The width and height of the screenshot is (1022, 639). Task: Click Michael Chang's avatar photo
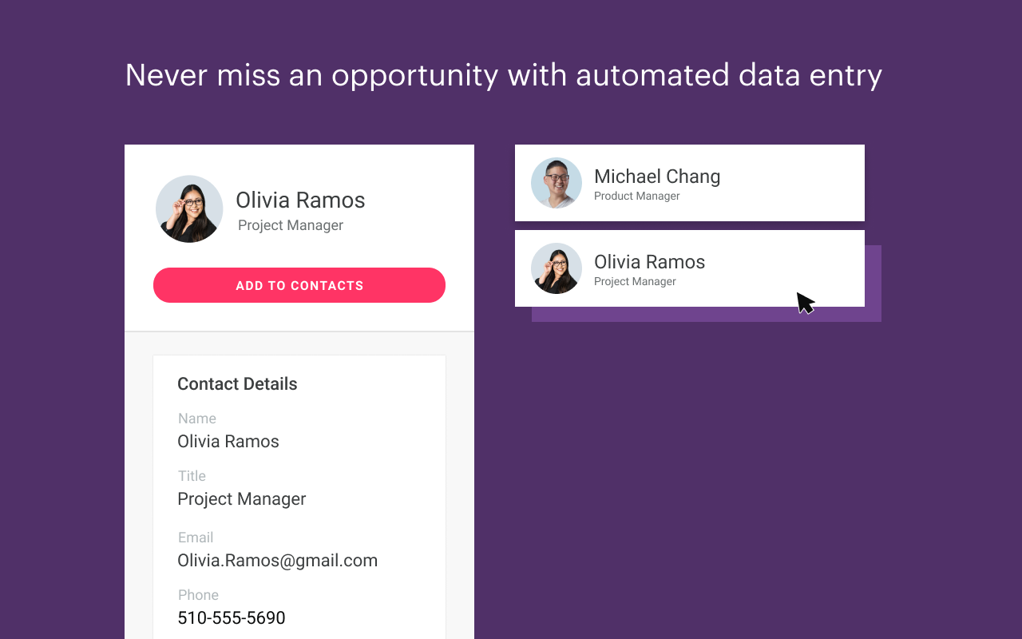(557, 183)
